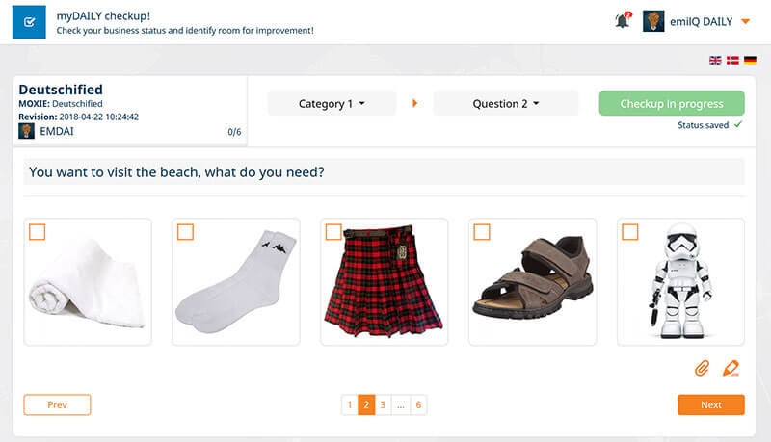Click the Checkup in progress status button
Image resolution: width=771 pixels, height=442 pixels.
point(672,104)
